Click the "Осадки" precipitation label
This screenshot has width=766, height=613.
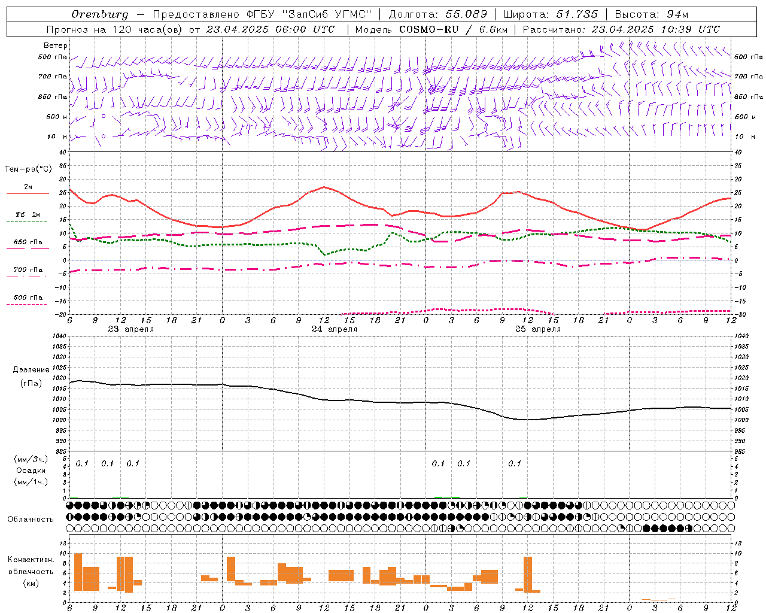tap(31, 471)
